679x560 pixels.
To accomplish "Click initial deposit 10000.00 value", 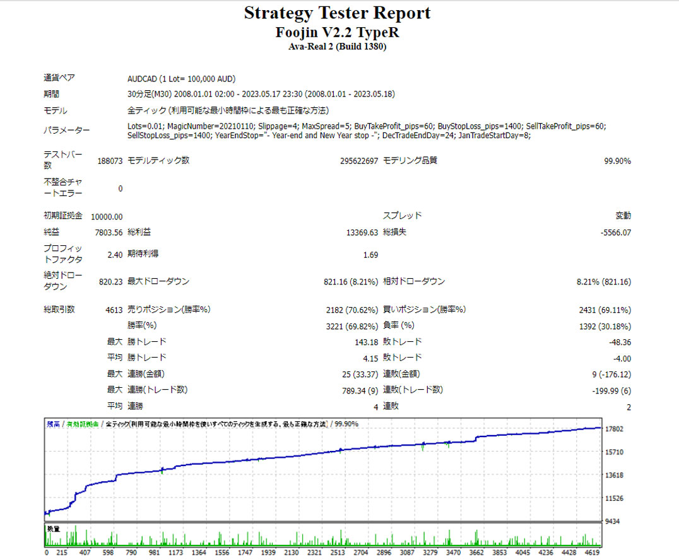I will pos(107,217).
